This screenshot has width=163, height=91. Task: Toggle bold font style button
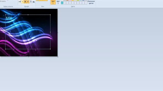click(x=25, y=2)
